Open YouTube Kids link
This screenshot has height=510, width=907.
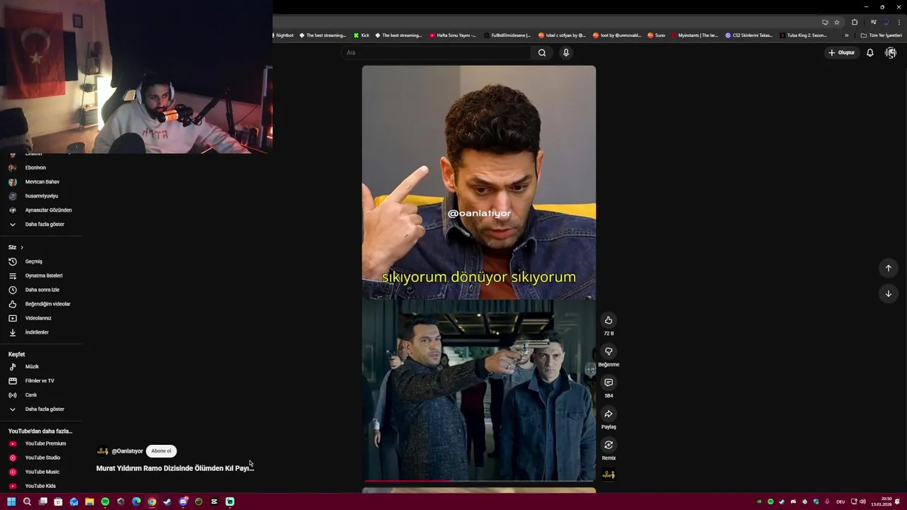41,486
